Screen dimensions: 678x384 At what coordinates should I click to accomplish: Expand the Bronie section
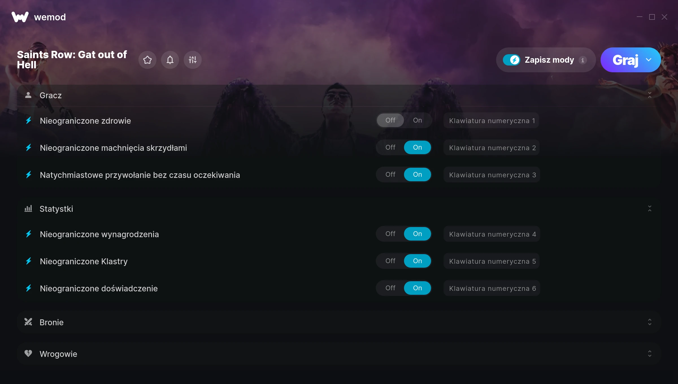click(x=649, y=322)
